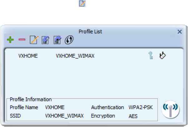The height and width of the screenshot is (127, 188).
Task: Click the network type icon beside the key
Action: tap(162, 55)
